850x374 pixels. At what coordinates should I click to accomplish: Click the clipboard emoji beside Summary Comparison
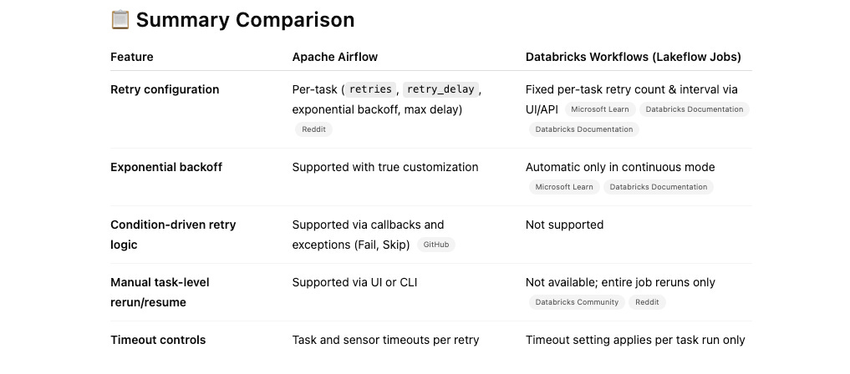(x=120, y=20)
